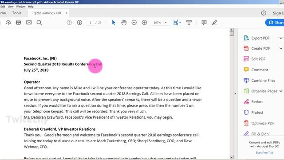Screen dimensions: 284x160
Task: Click the fit page width icon
Action: tap(176, 23)
